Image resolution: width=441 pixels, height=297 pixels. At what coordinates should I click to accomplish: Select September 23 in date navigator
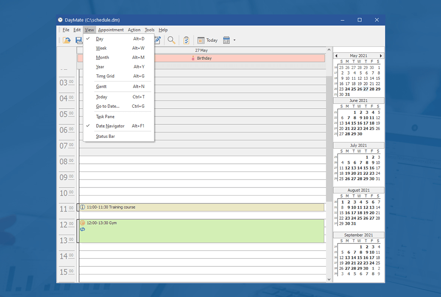pyautogui.click(x=366, y=263)
